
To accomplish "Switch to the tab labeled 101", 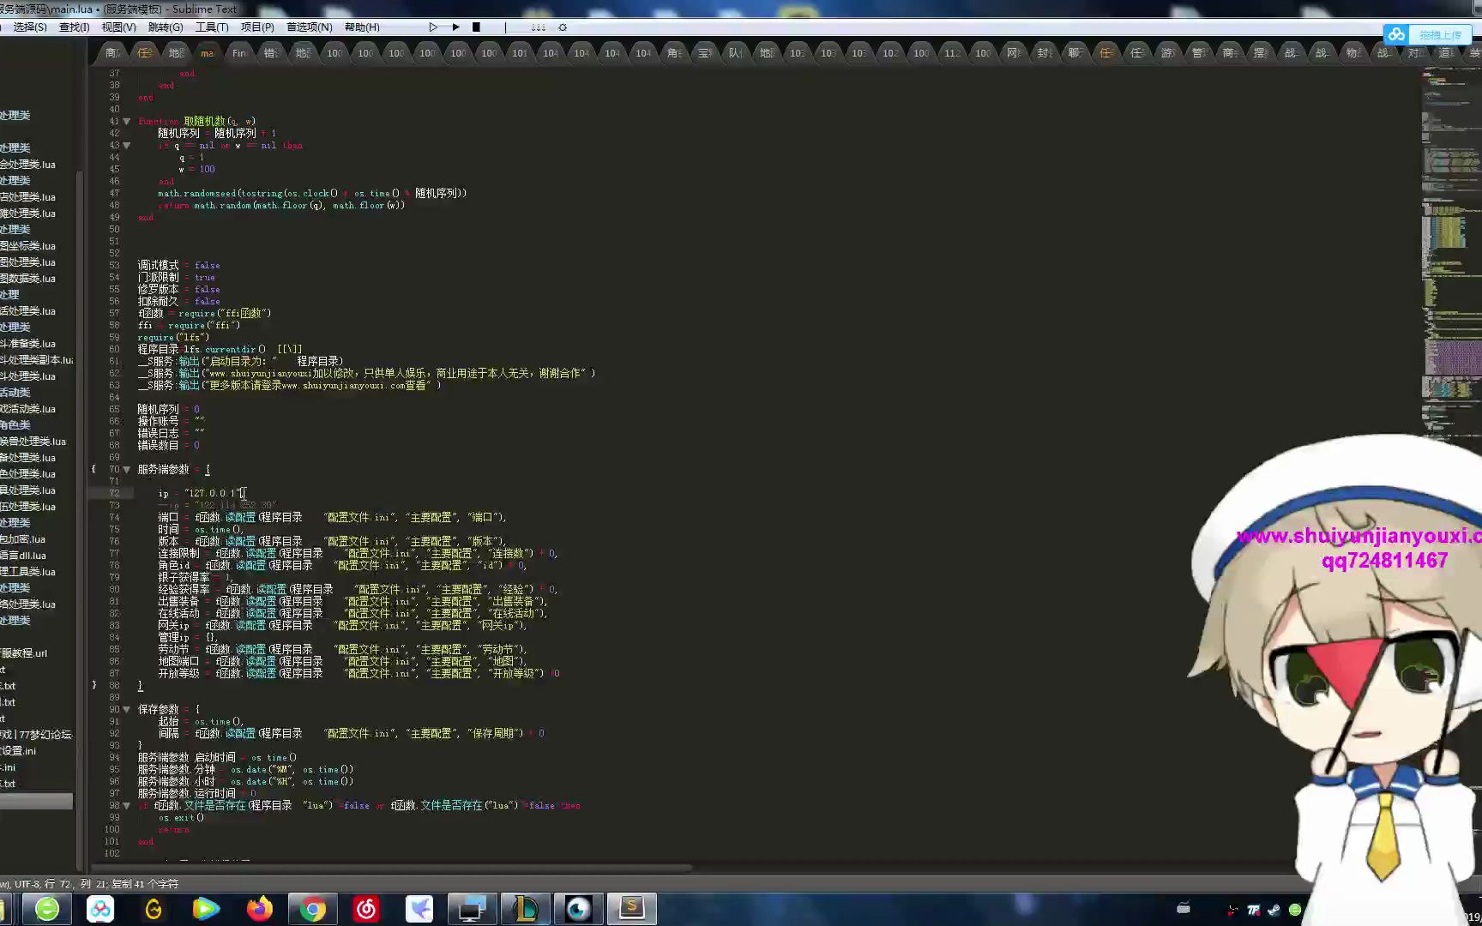I will [x=520, y=53].
